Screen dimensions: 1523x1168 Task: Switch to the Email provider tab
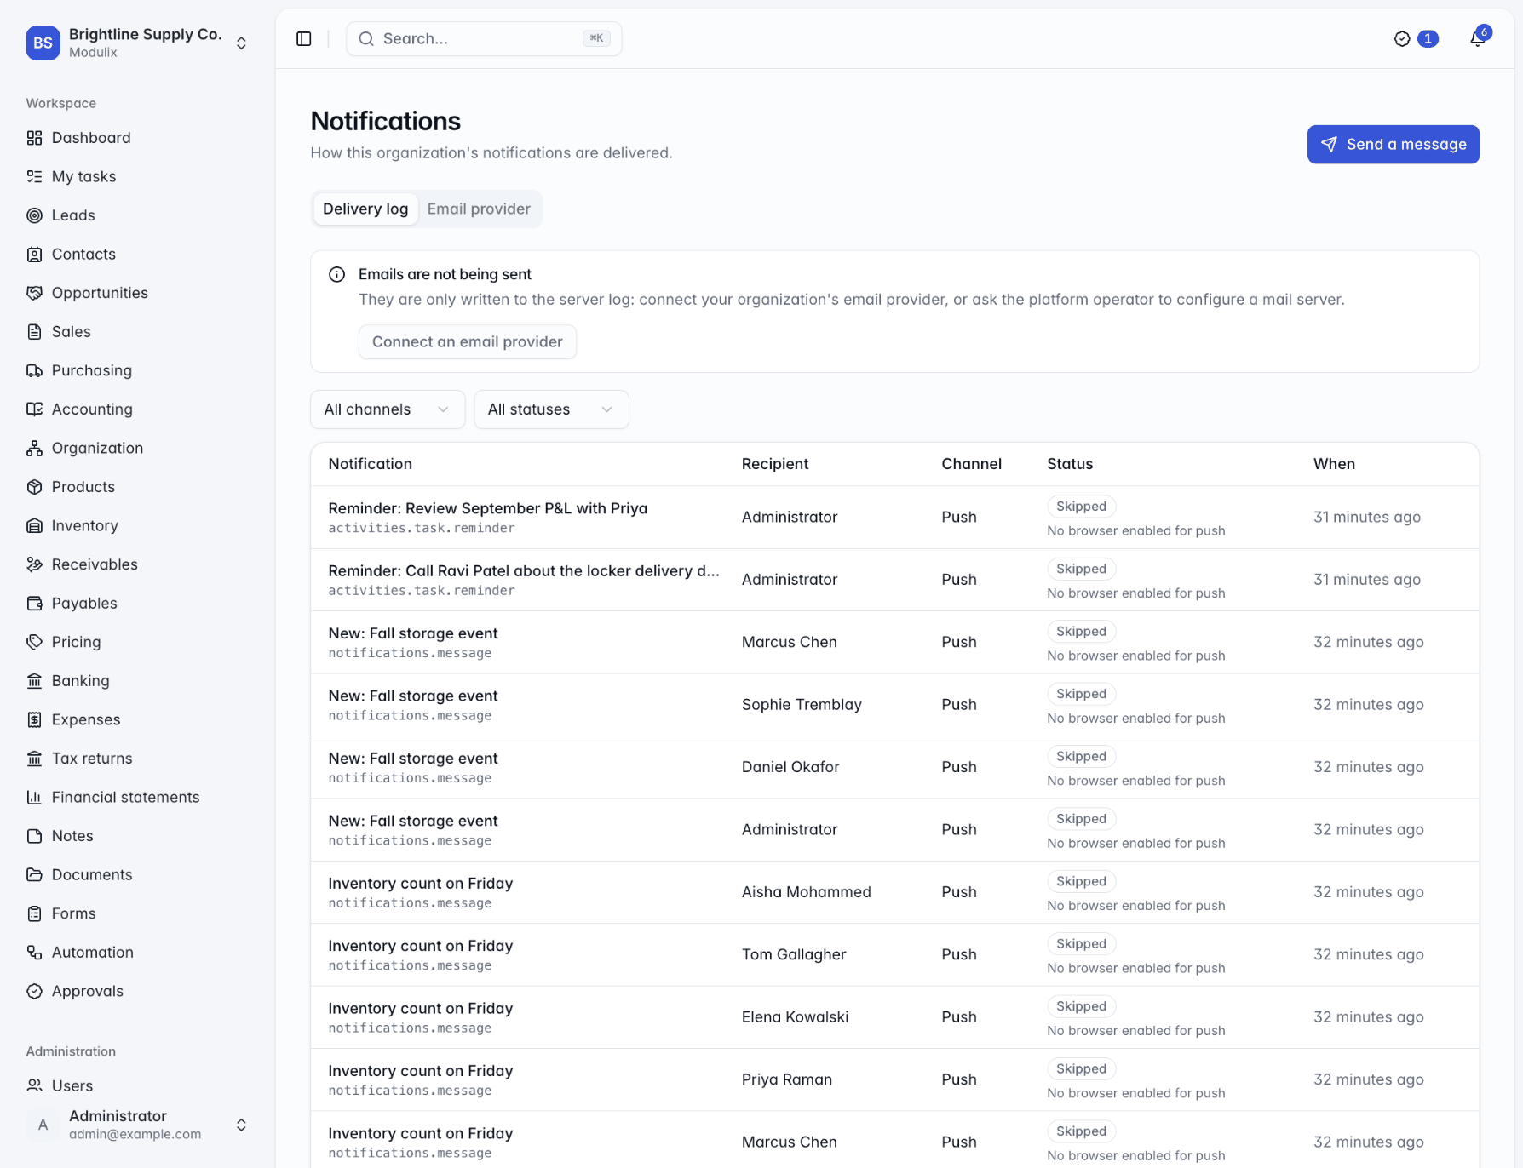click(x=479, y=209)
